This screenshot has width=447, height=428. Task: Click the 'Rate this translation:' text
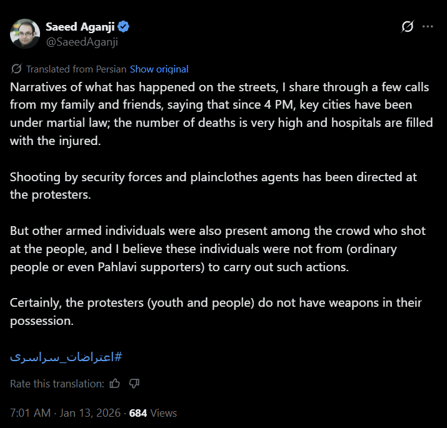[56, 383]
